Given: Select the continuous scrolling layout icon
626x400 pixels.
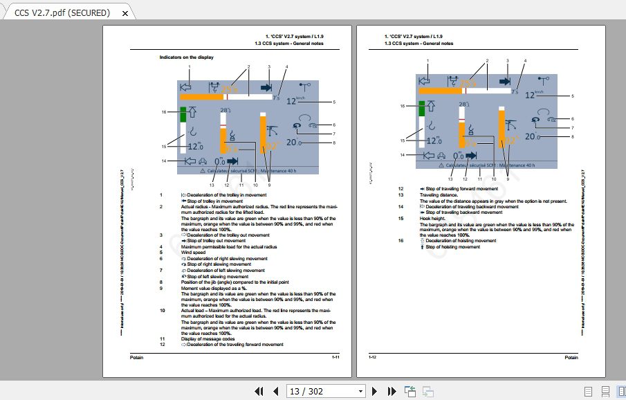Looking at the screenshot, I should tap(605, 391).
